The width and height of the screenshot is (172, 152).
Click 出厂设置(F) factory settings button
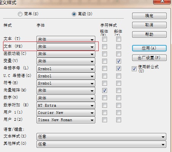point(149,58)
